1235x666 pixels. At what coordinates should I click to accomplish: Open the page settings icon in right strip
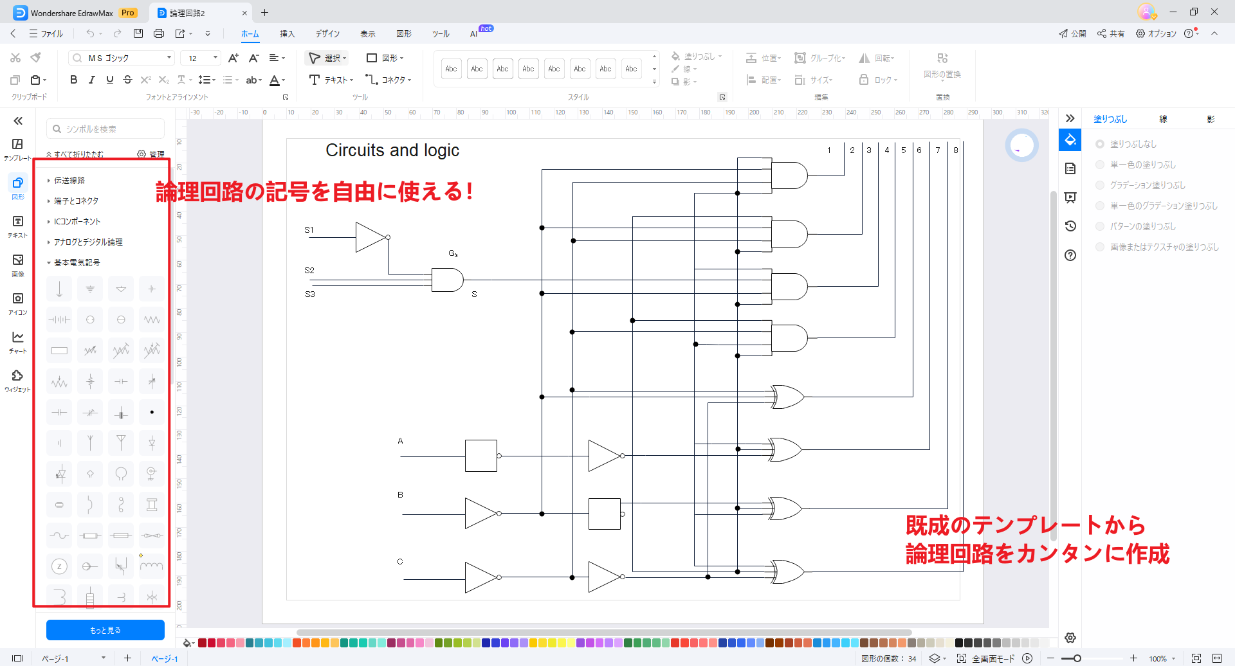pyautogui.click(x=1070, y=168)
